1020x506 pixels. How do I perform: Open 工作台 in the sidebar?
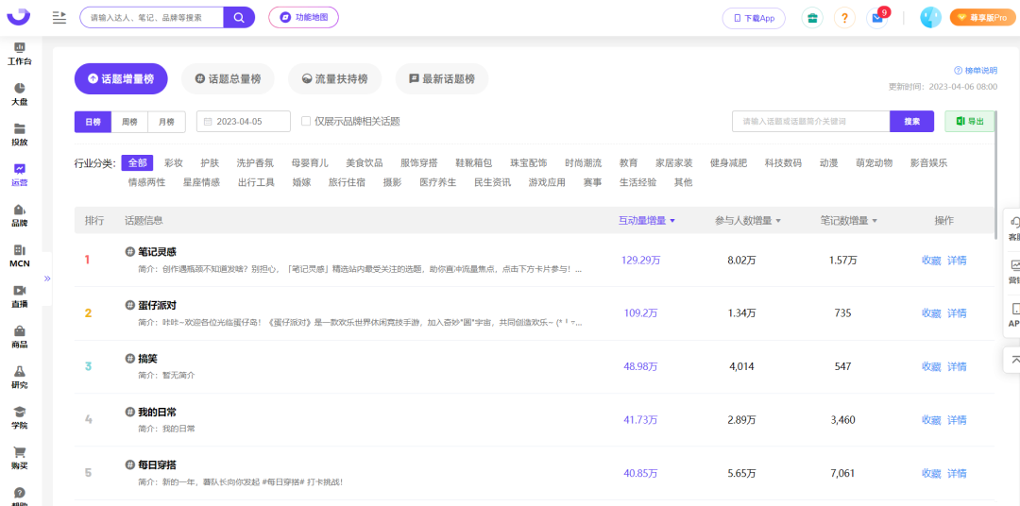[20, 55]
